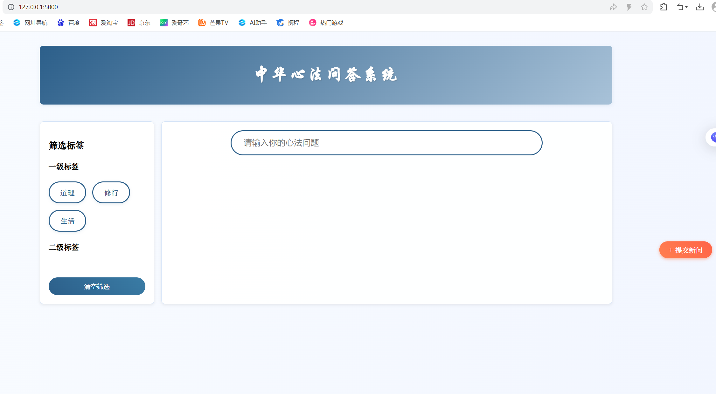Click the 提交新问 floating button
The width and height of the screenshot is (716, 394).
pyautogui.click(x=685, y=250)
